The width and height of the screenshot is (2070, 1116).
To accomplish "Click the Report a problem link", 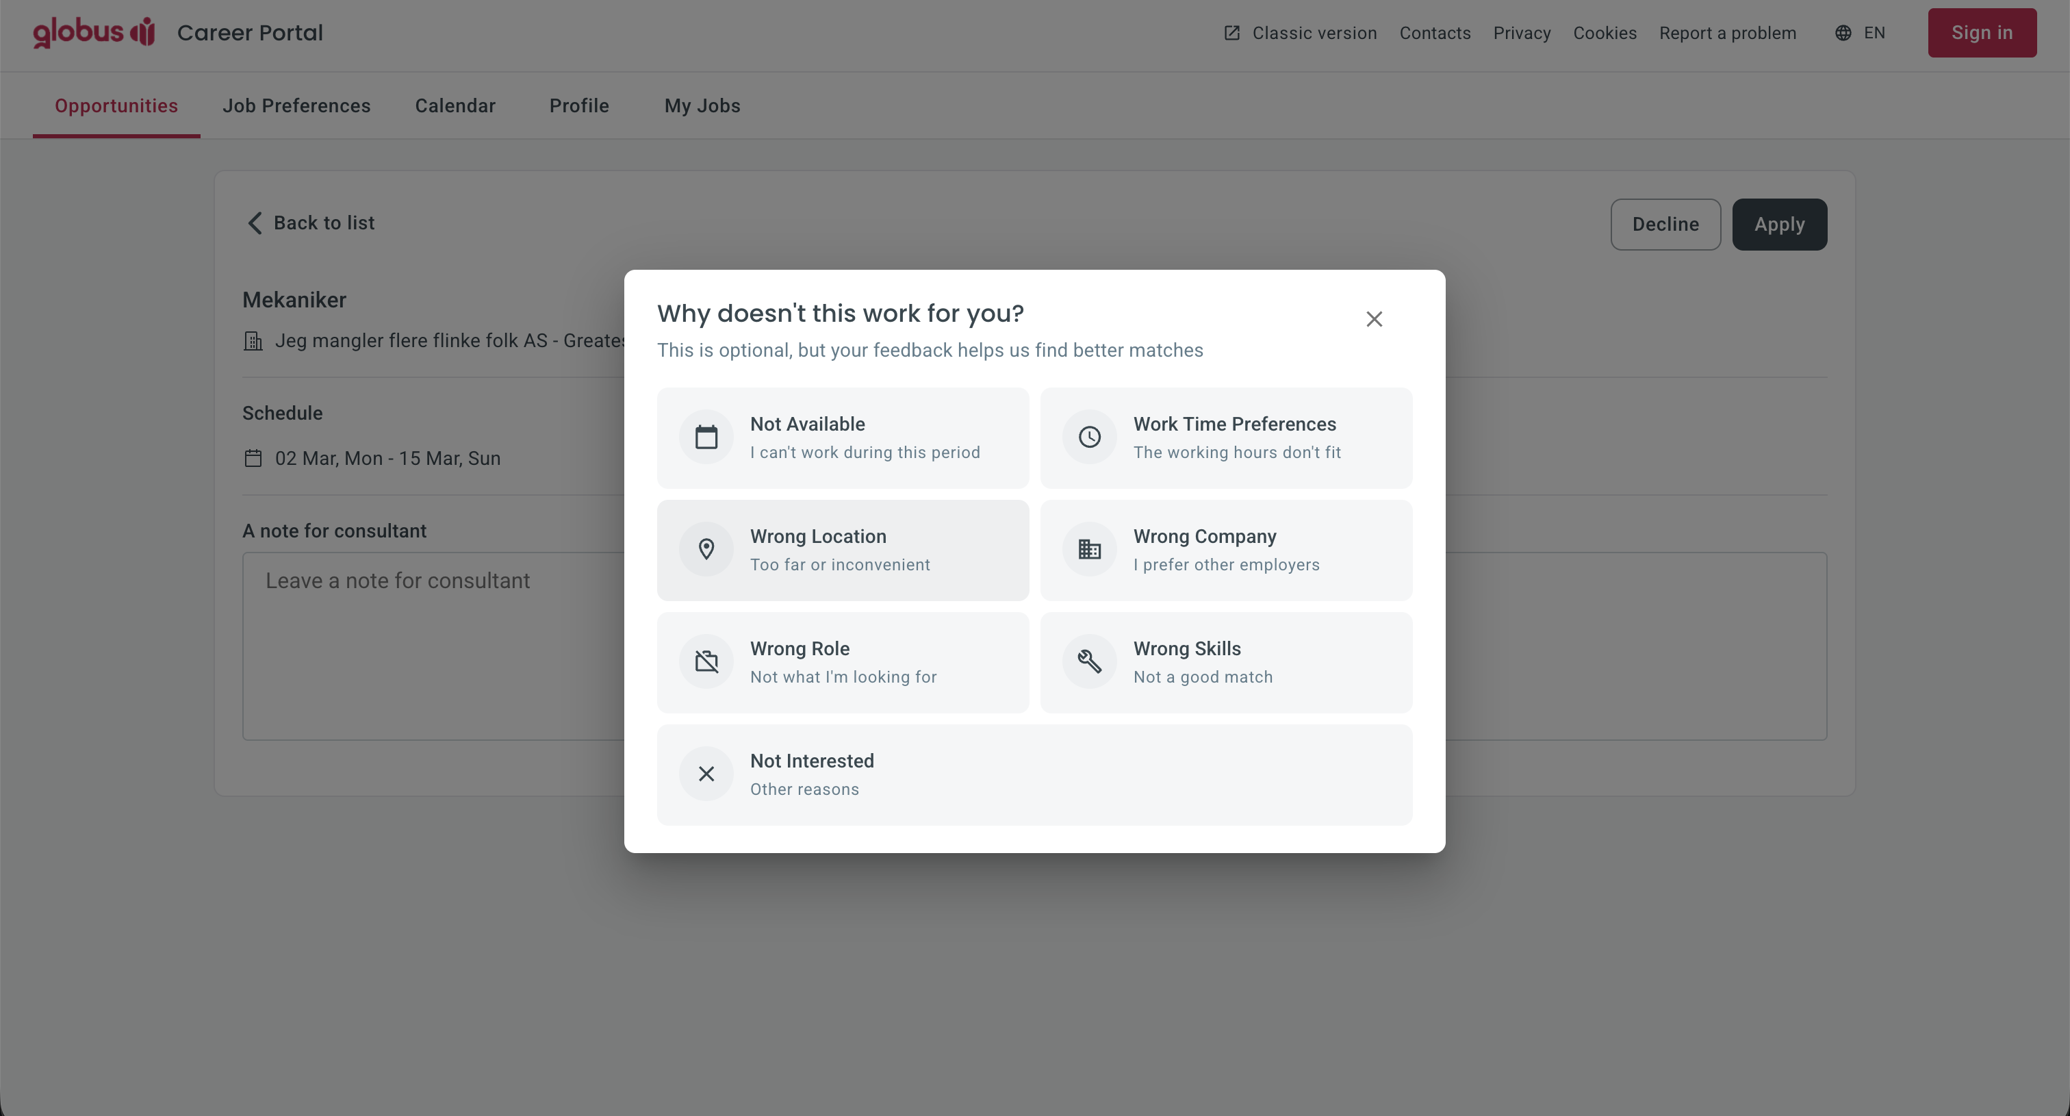I will pos(1728,33).
